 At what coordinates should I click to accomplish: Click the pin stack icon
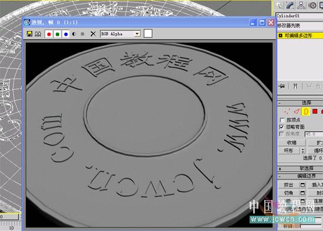click(281, 86)
